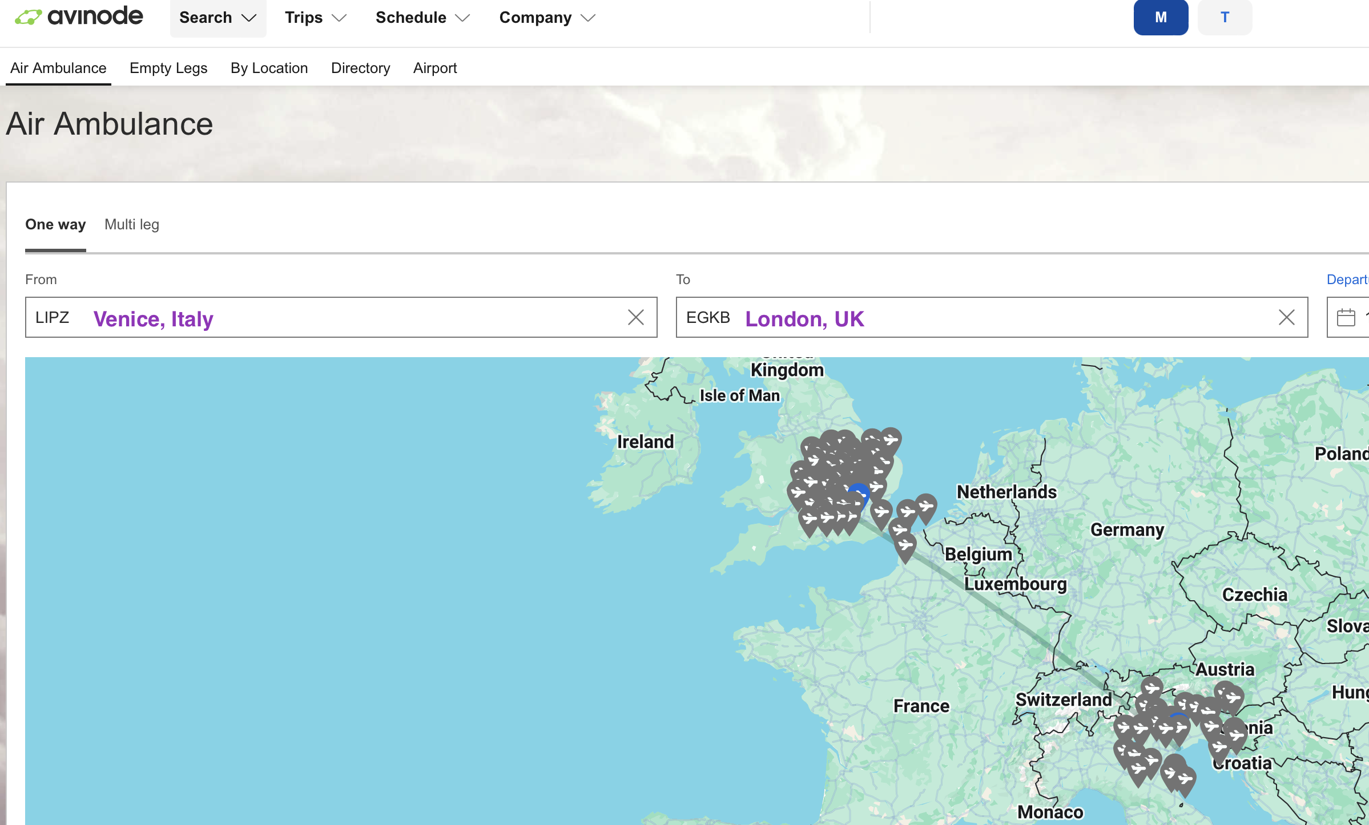Open the Company dropdown

pos(547,18)
